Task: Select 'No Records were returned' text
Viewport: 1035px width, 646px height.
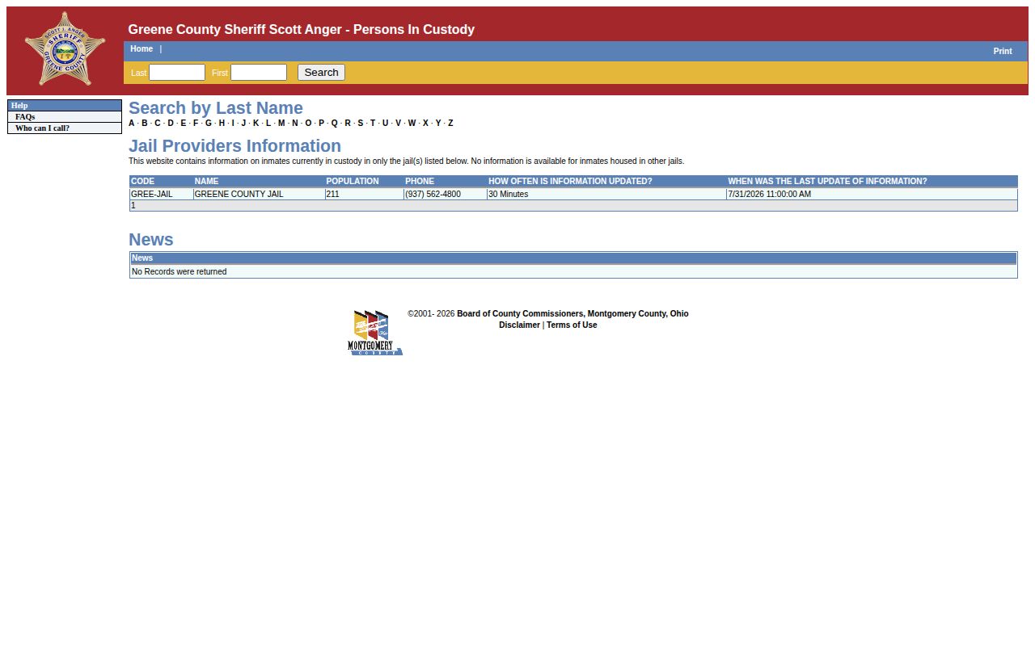Action: pyautogui.click(x=179, y=272)
